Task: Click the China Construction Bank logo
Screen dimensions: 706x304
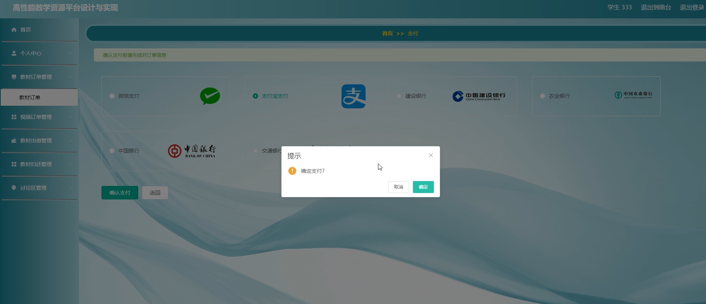Action: [479, 96]
